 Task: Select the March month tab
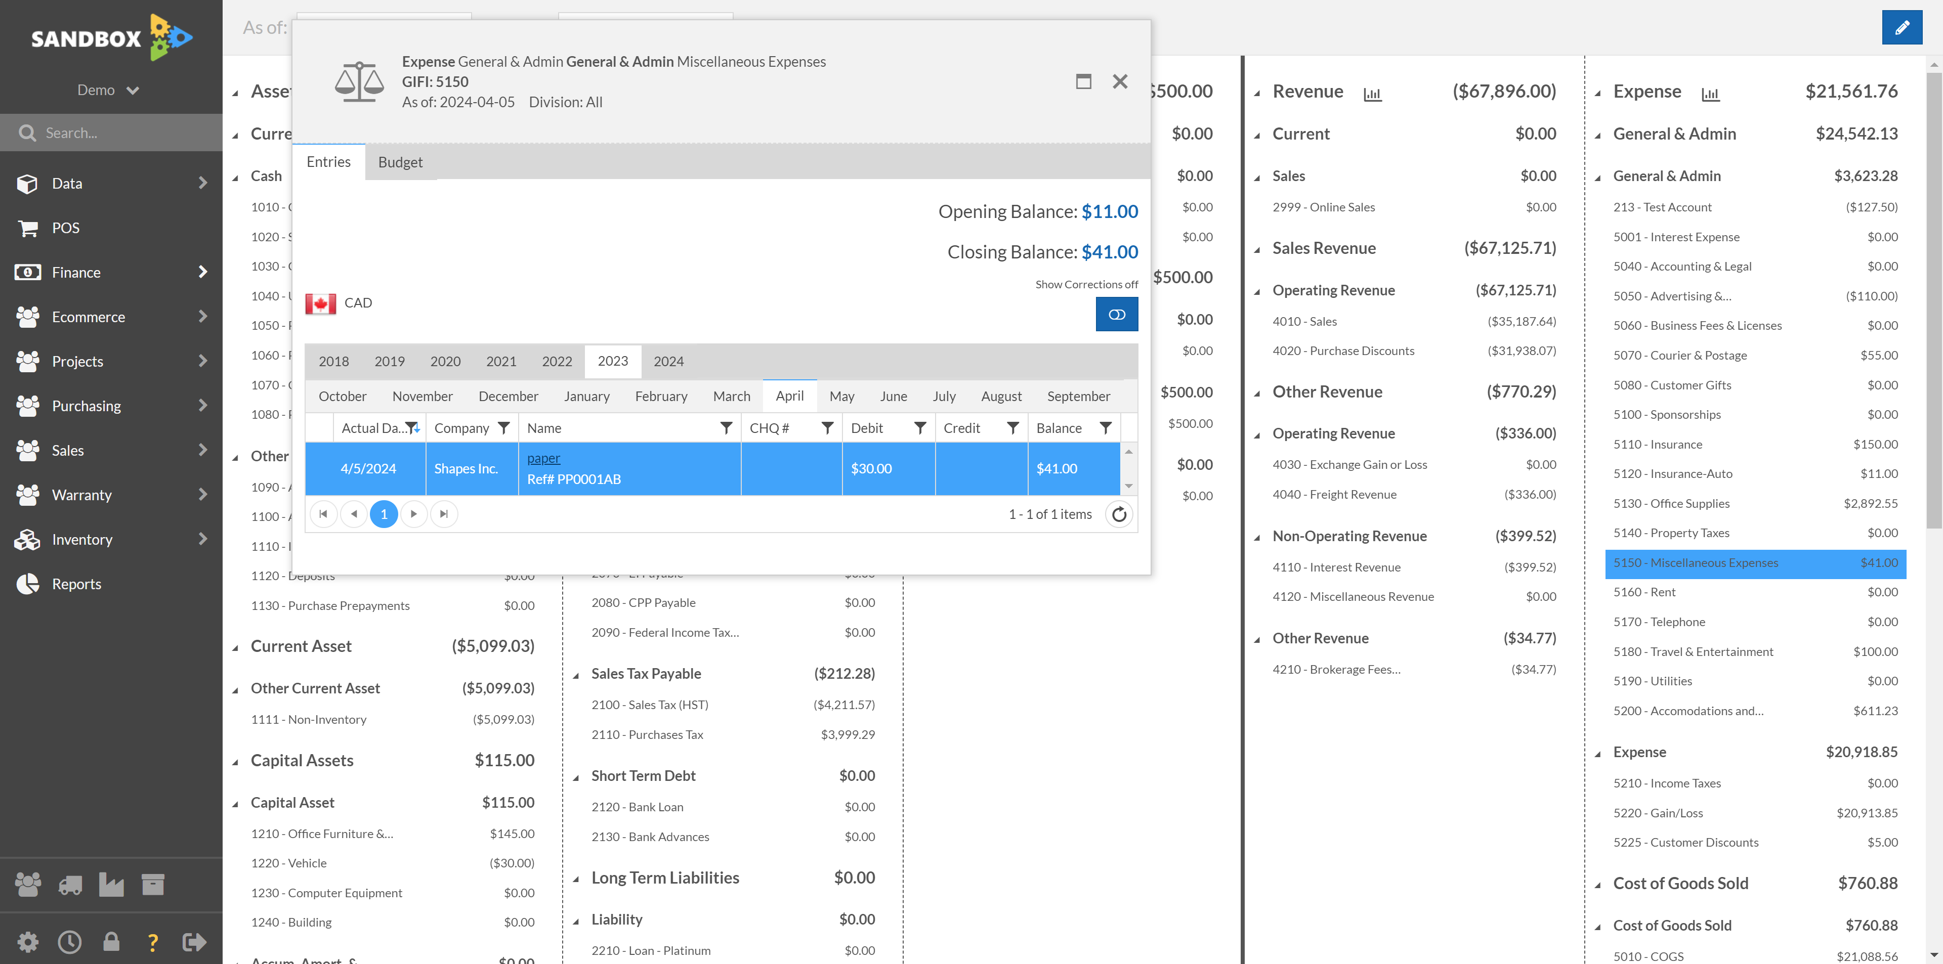click(732, 396)
